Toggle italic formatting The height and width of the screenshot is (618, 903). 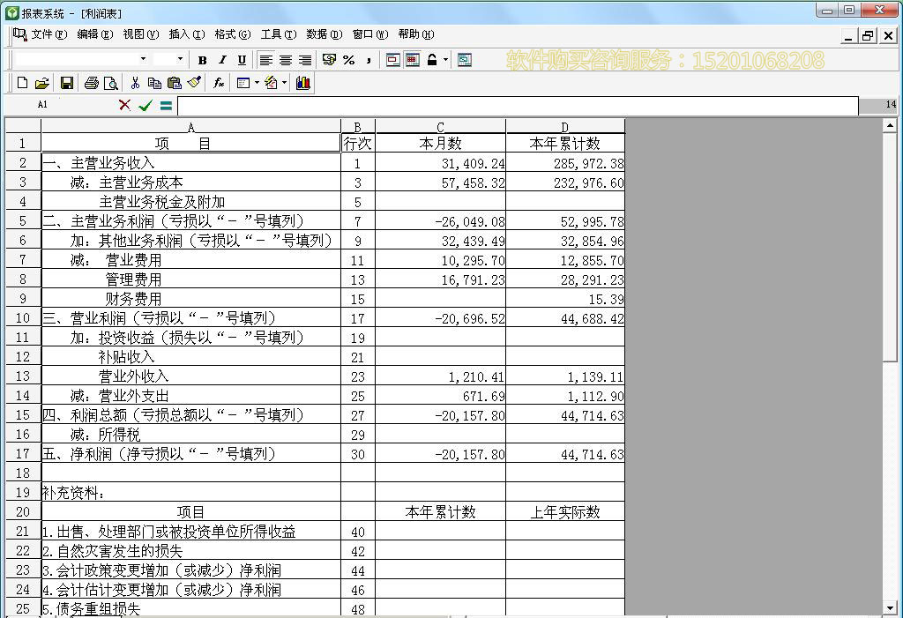[220, 60]
